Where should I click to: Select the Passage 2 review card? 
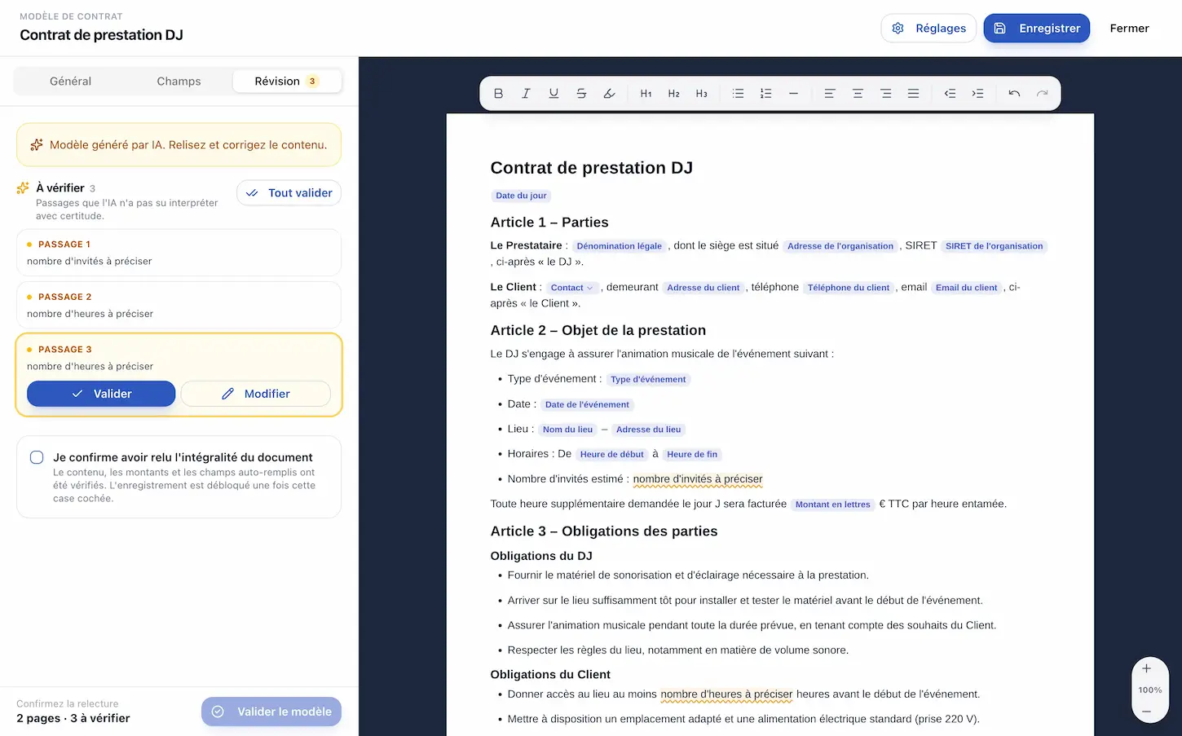179,305
